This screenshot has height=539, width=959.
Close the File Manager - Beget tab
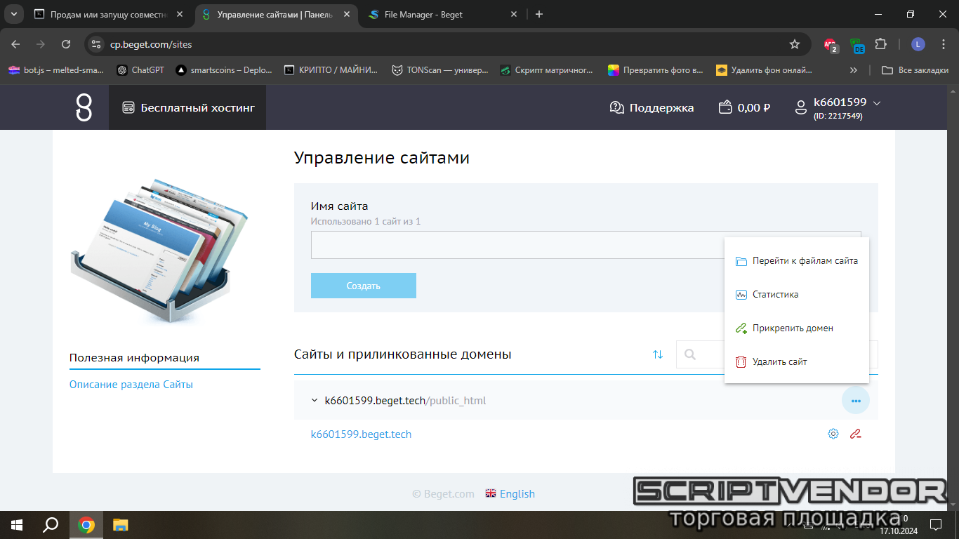pos(514,14)
